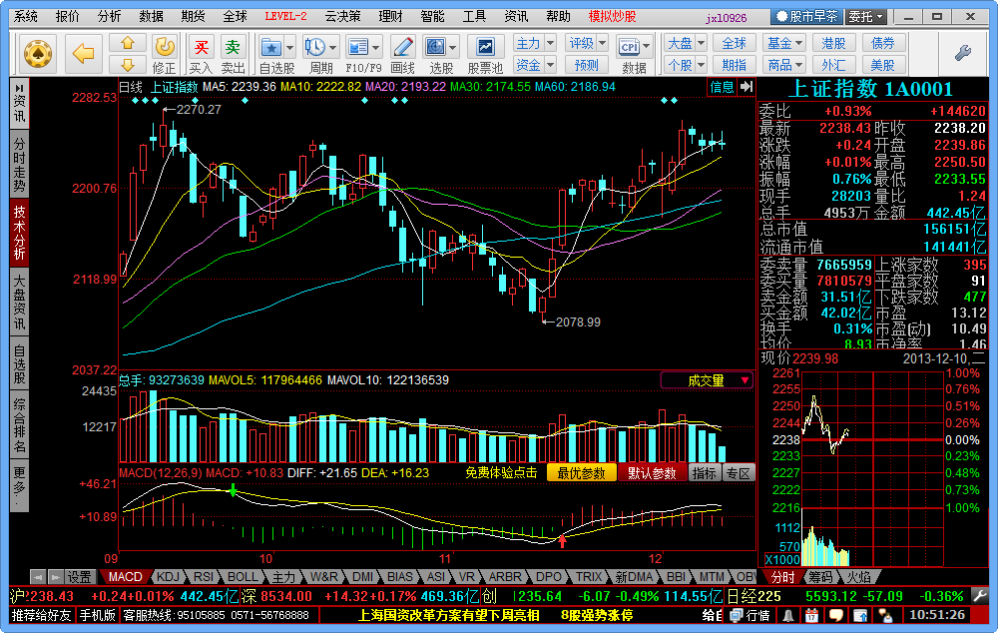998x633 pixels.
Task: Click the gold poker chip icon
Action: click(x=38, y=54)
